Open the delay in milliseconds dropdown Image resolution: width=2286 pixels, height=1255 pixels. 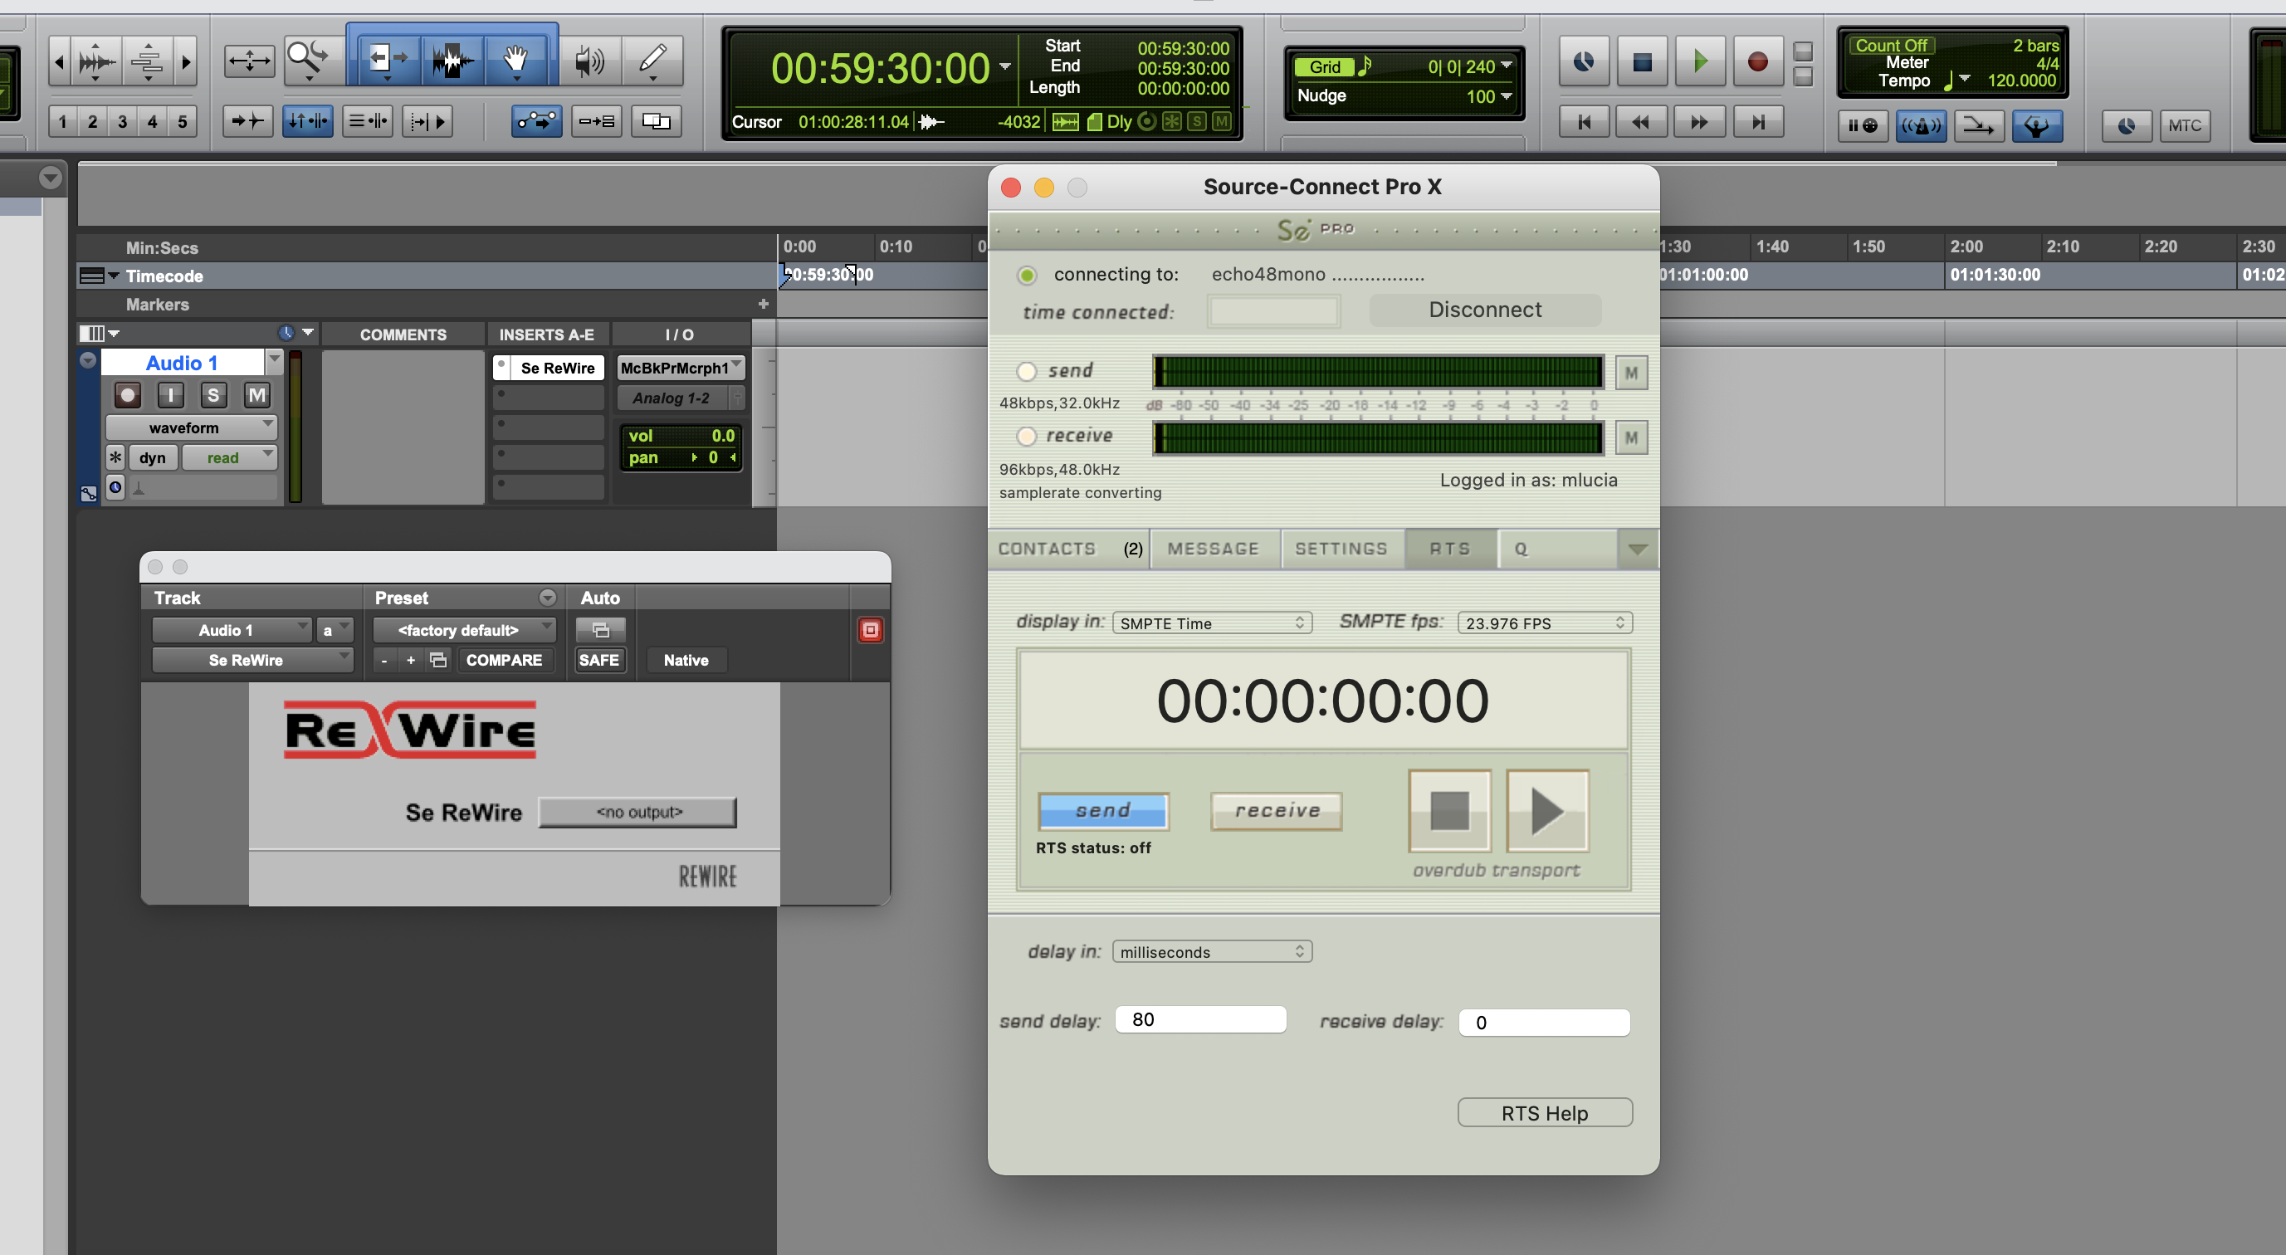pos(1211,951)
